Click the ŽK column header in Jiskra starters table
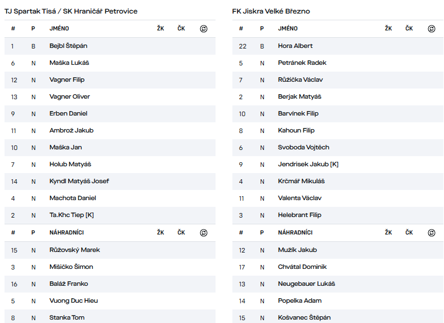The height and width of the screenshot is (323, 444). (388, 29)
